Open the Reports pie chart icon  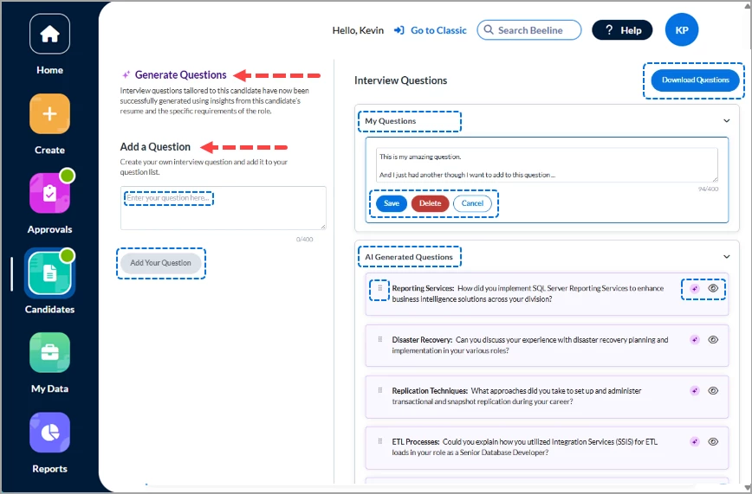coord(49,433)
